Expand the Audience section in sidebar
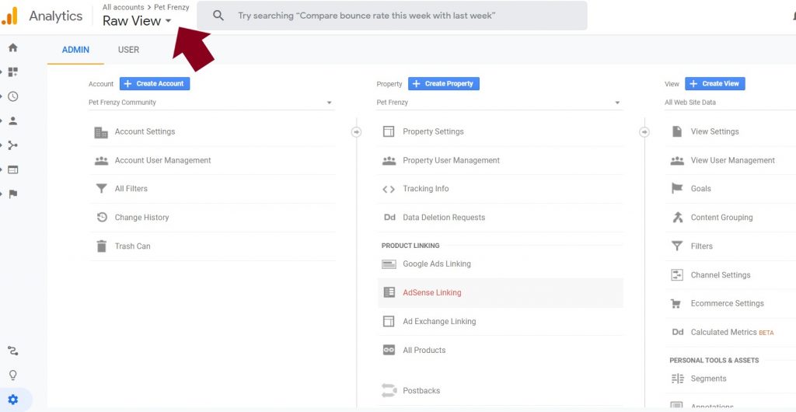 point(2,120)
